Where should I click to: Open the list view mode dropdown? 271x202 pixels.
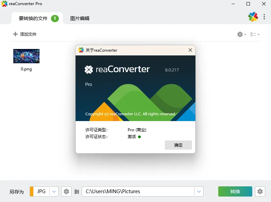tap(255, 34)
